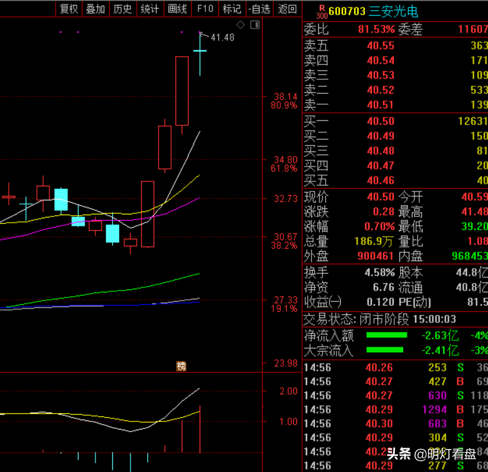Click the 14:56 trade row with volume 1294
Image resolution: width=488 pixels, height=472 pixels.
(394, 410)
